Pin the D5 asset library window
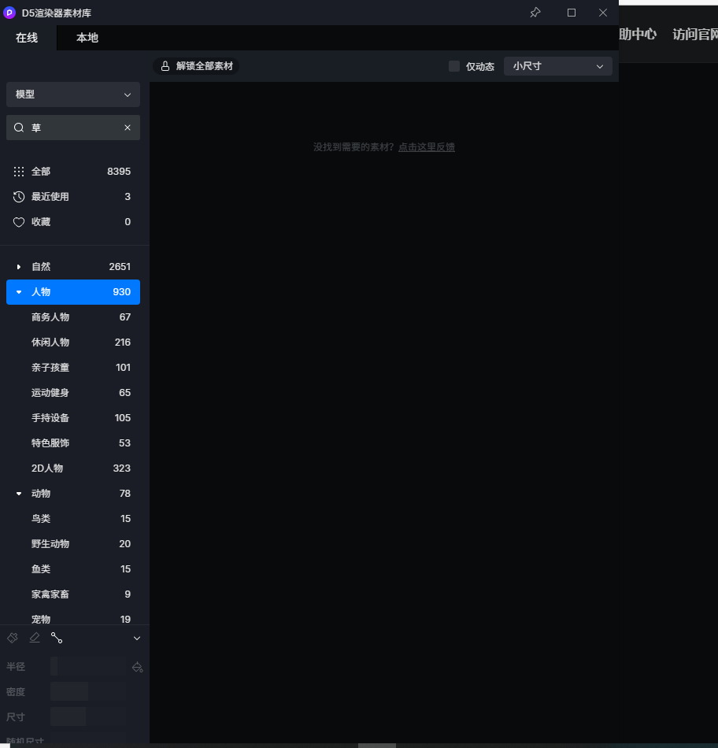 coord(535,13)
